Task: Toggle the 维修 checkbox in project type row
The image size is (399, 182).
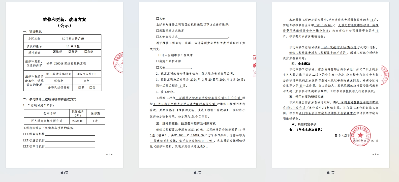Action: pyautogui.click(x=54, y=52)
